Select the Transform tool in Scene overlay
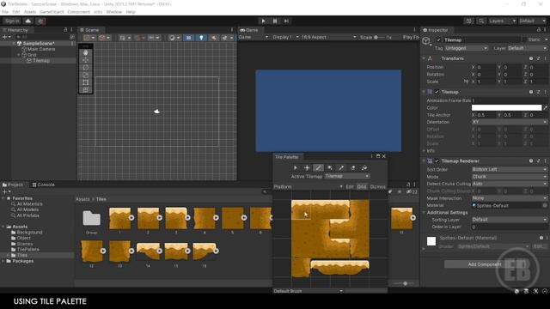Screen dimensions: 550x309 point(86,90)
